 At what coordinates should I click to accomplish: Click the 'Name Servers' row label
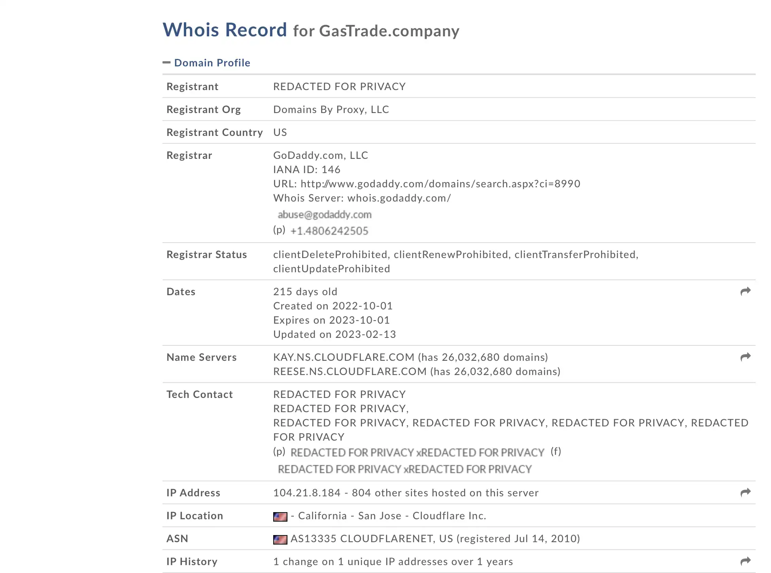click(x=202, y=357)
